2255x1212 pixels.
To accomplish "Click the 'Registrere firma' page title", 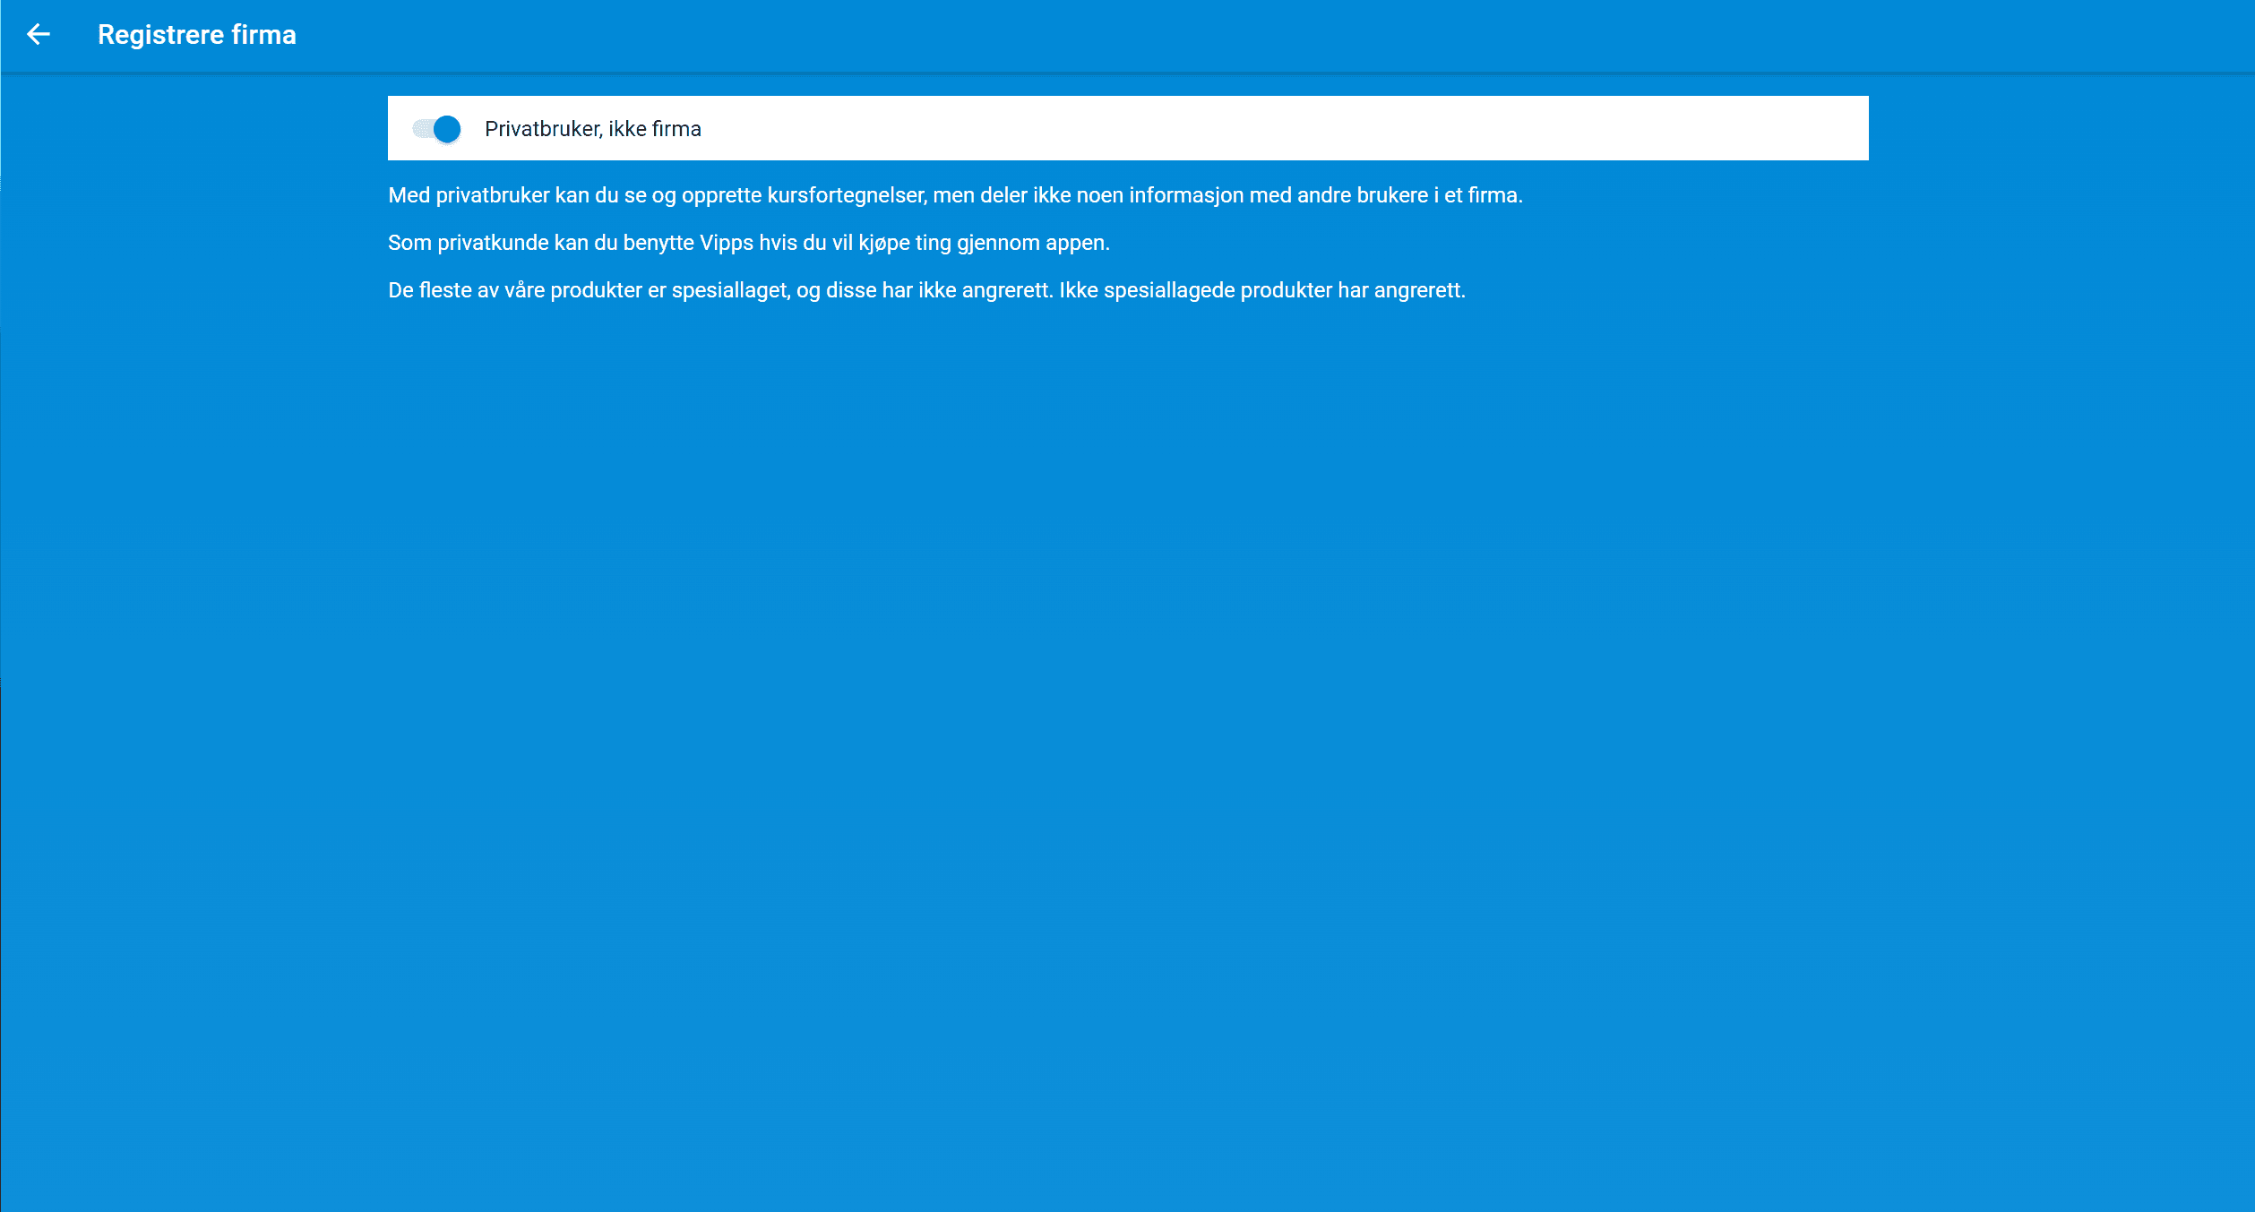I will [196, 35].
